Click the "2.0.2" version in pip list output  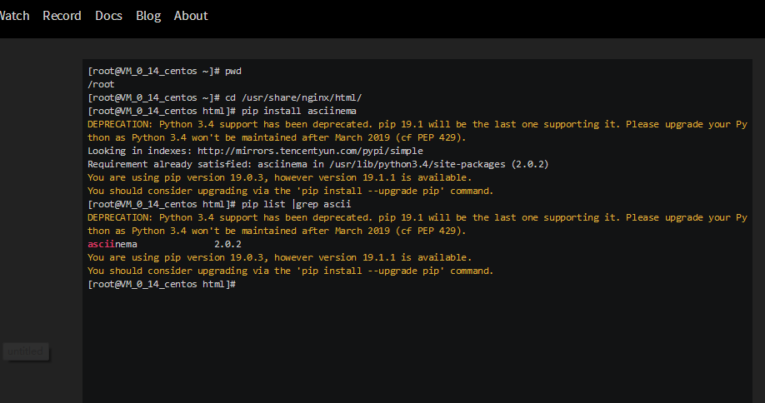[x=227, y=244]
